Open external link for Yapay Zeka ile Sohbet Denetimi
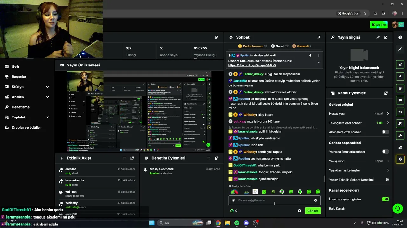Image resolution: width=407 pixels, height=228 pixels. (387, 180)
